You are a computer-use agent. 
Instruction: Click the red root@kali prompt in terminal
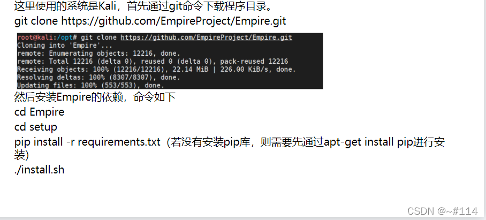click(x=35, y=37)
